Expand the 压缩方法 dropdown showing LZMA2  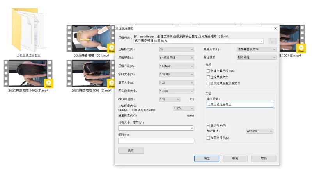177,66
